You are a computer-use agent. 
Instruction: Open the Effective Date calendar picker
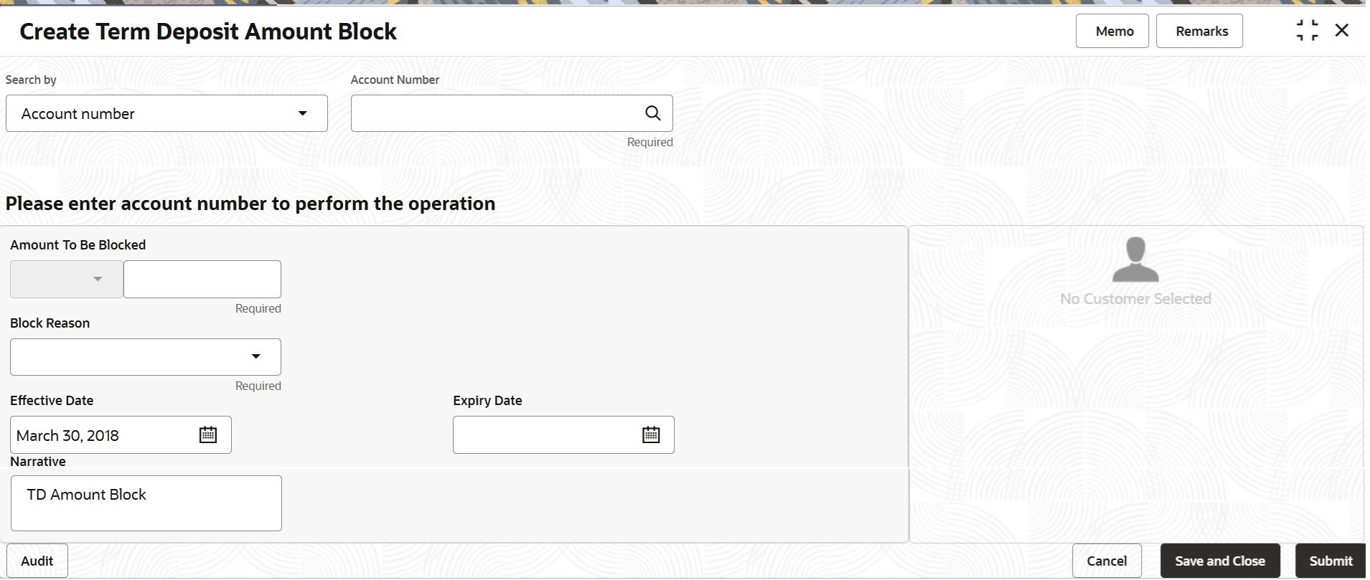(208, 434)
